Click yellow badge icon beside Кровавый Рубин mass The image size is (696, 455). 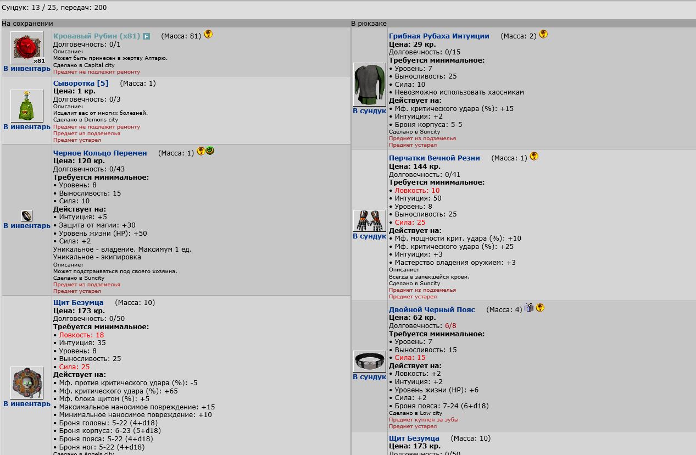click(x=208, y=34)
